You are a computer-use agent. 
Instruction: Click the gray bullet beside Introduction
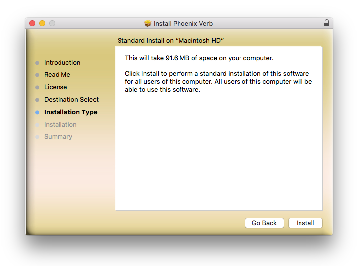coord(37,63)
